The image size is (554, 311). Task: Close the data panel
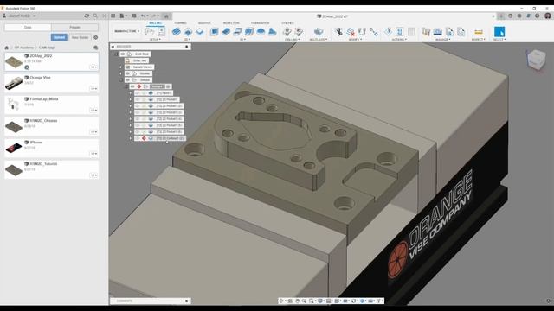pyautogui.click(x=104, y=16)
